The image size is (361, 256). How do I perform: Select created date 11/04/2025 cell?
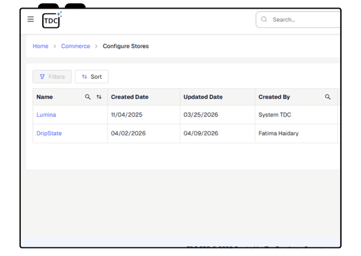click(x=144, y=115)
